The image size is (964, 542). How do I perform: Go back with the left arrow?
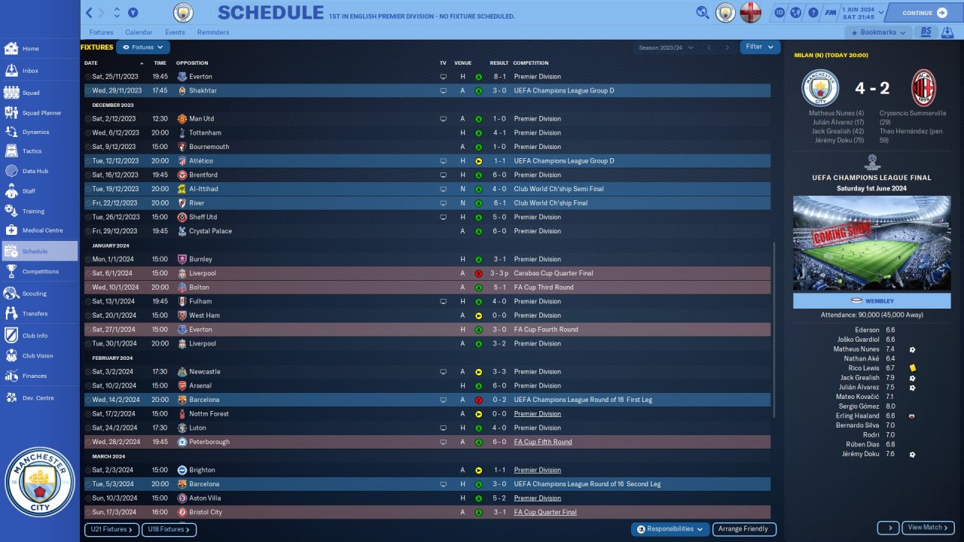pos(89,13)
